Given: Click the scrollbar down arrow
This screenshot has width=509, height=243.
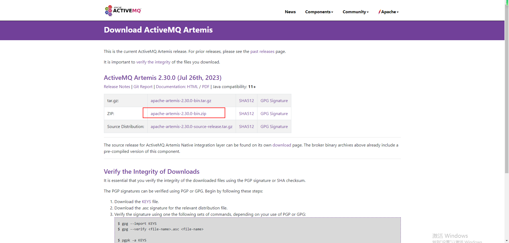Looking at the screenshot, I should coord(507,241).
